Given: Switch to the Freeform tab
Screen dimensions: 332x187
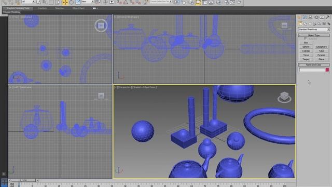Looking at the screenshot, I should [42, 8].
